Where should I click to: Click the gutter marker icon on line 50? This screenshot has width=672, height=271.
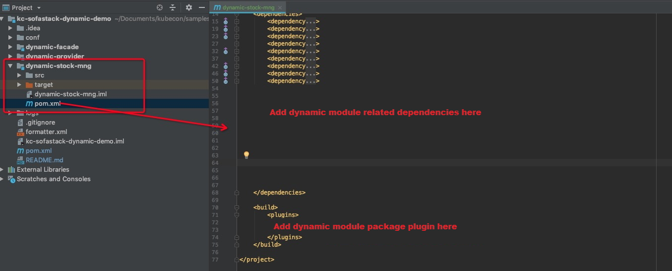pos(225,81)
